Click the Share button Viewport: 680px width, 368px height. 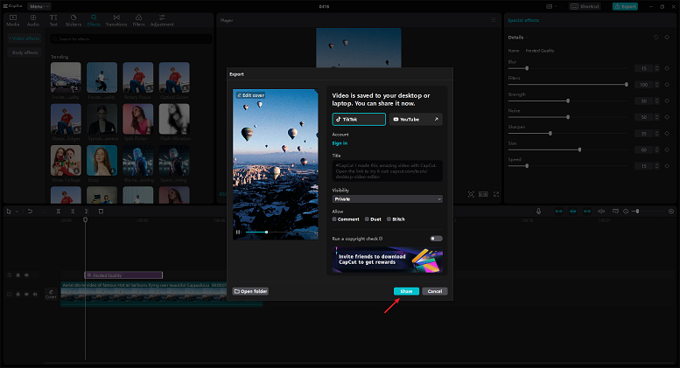(406, 291)
